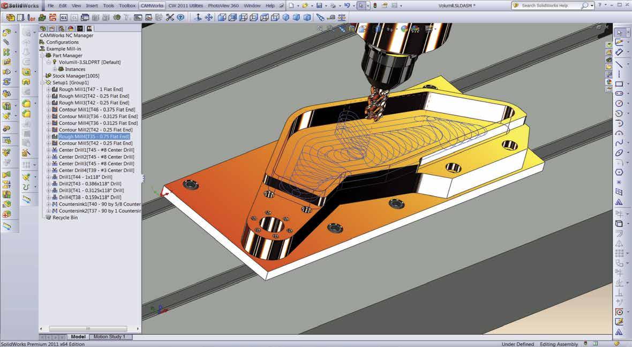Click the Appearances task pane icon

(x=609, y=82)
